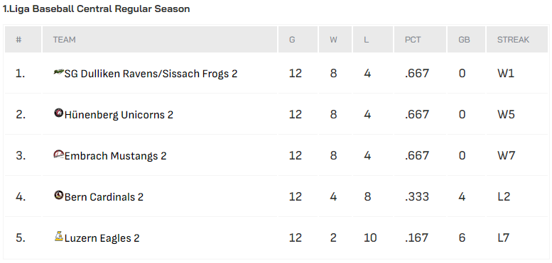
Task: Open the Bern Cardinals 2 team page
Action: point(104,197)
